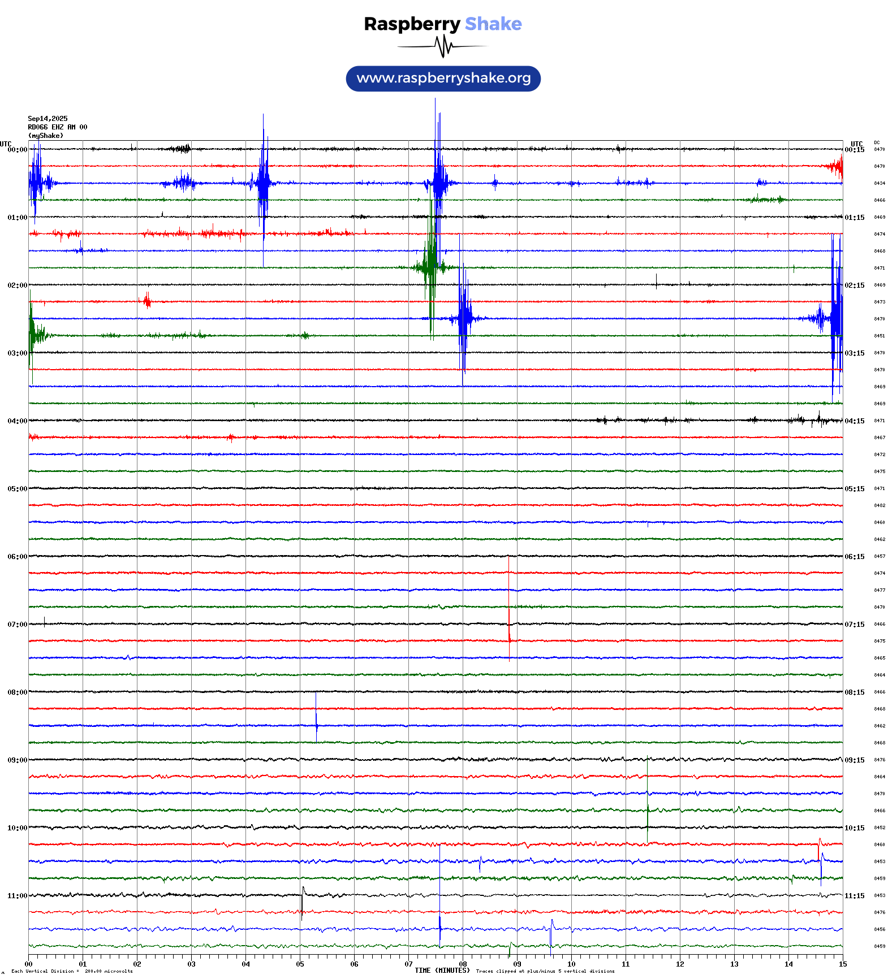Click the seismic waveform icon under the logo
This screenshot has width=888, height=979.
pos(443,47)
